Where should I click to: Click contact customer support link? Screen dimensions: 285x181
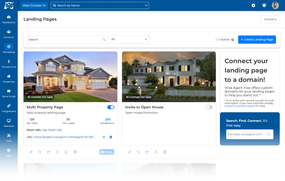pyautogui.click(x=240, y=106)
